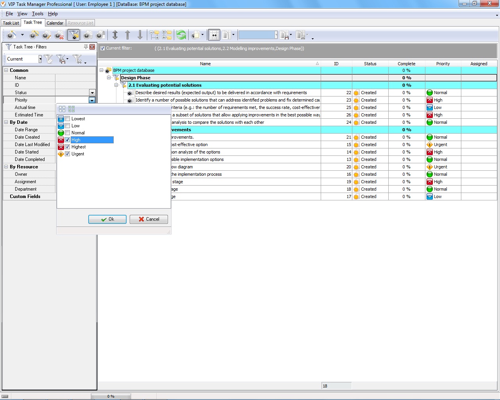Collapse the 2.1 Evaluating potential solutions node

click(116, 85)
